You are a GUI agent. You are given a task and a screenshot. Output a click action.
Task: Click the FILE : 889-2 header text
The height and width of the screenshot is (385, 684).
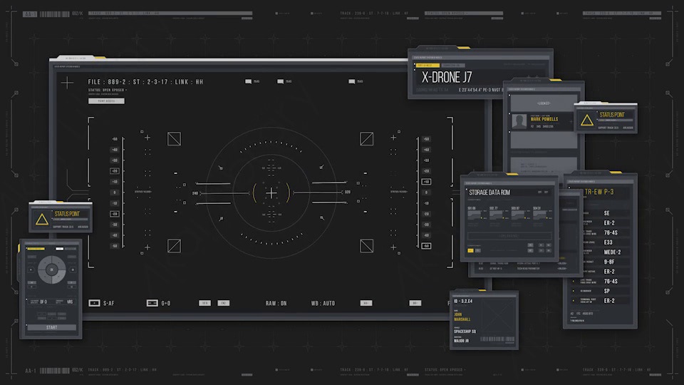[x=107, y=81]
